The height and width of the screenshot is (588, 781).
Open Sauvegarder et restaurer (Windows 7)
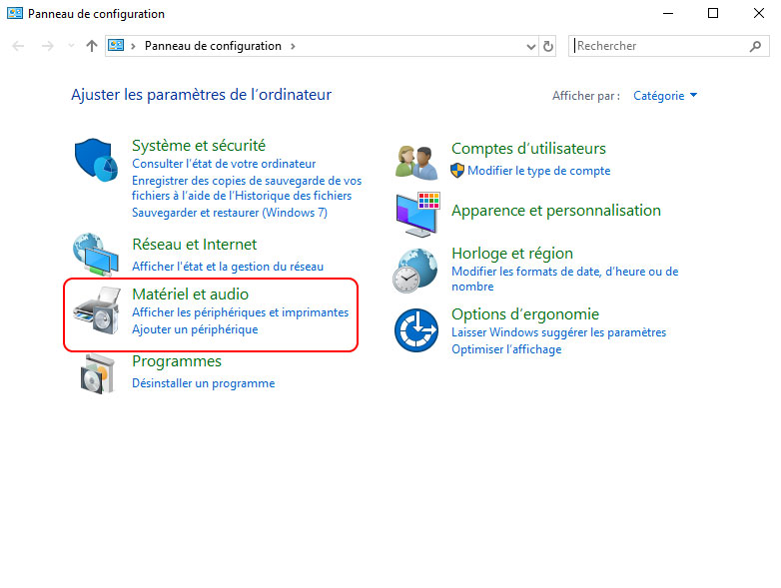230,213
